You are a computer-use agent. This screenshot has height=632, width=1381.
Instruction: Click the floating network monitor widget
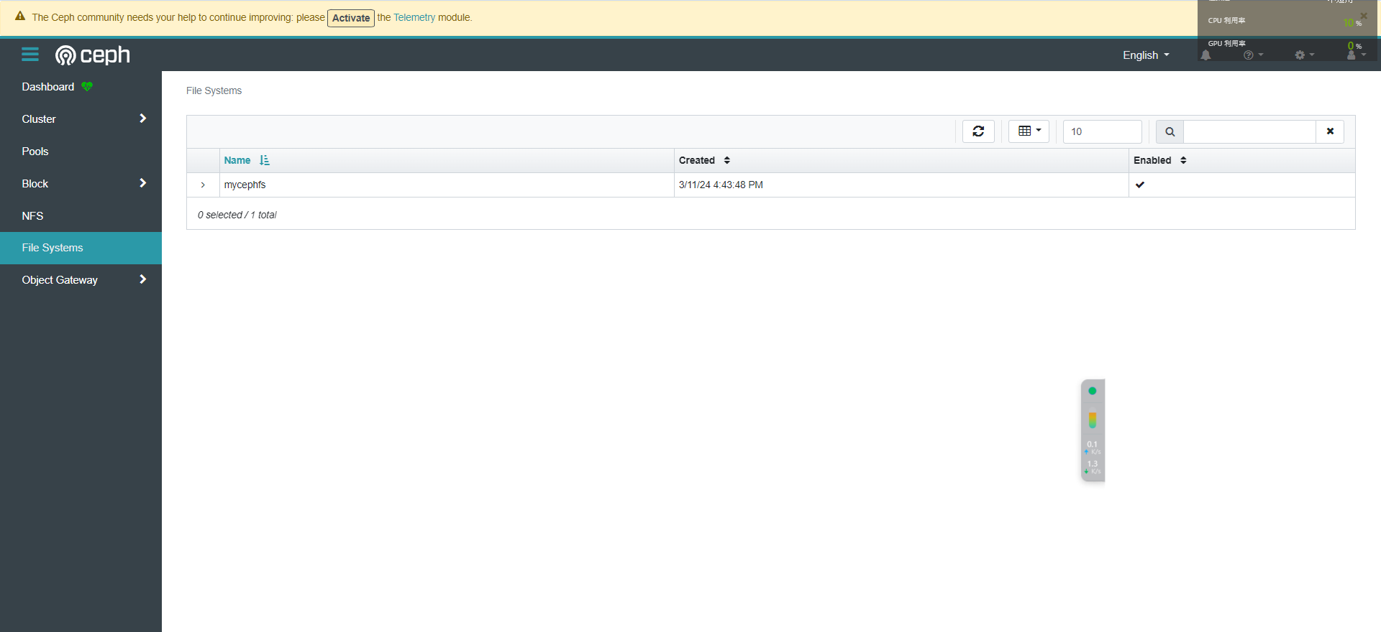1093,430
